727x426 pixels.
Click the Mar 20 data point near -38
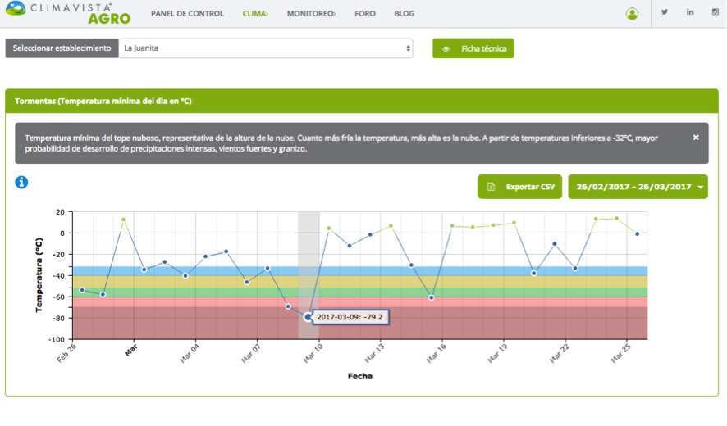point(534,273)
